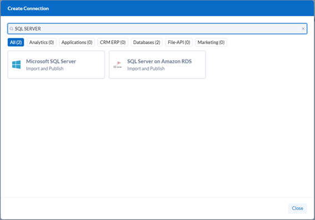
Task: Open the Microsoft SQL Server connector title
Action: (51, 61)
